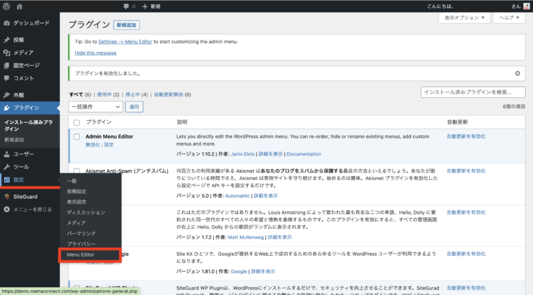This screenshot has width=533, height=295.
Task: Click 詳細を表示 for Admin Menu Editor
Action: (270, 154)
